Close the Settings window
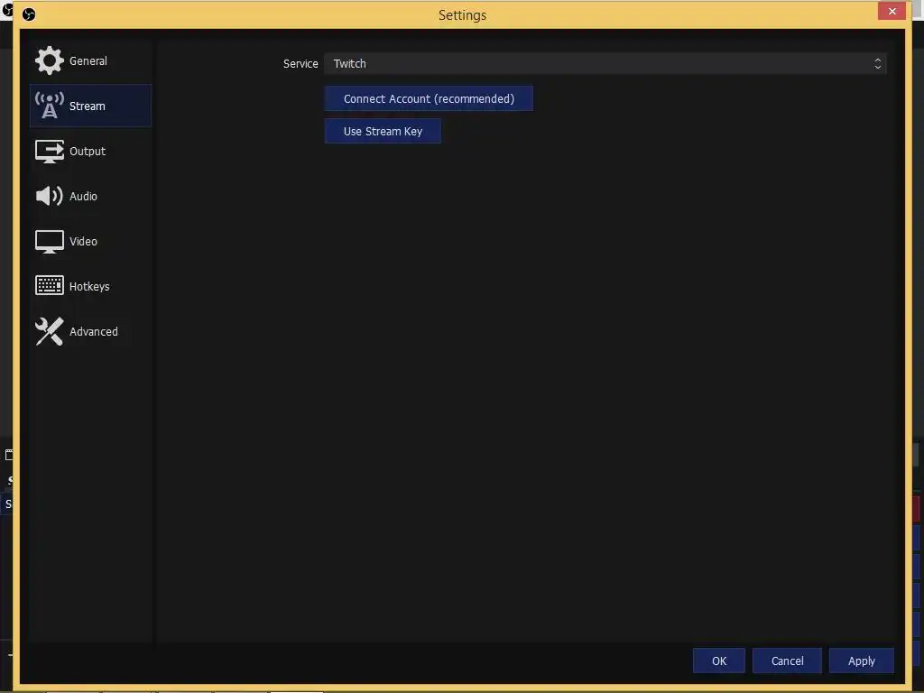Image resolution: width=924 pixels, height=693 pixels. [x=892, y=11]
